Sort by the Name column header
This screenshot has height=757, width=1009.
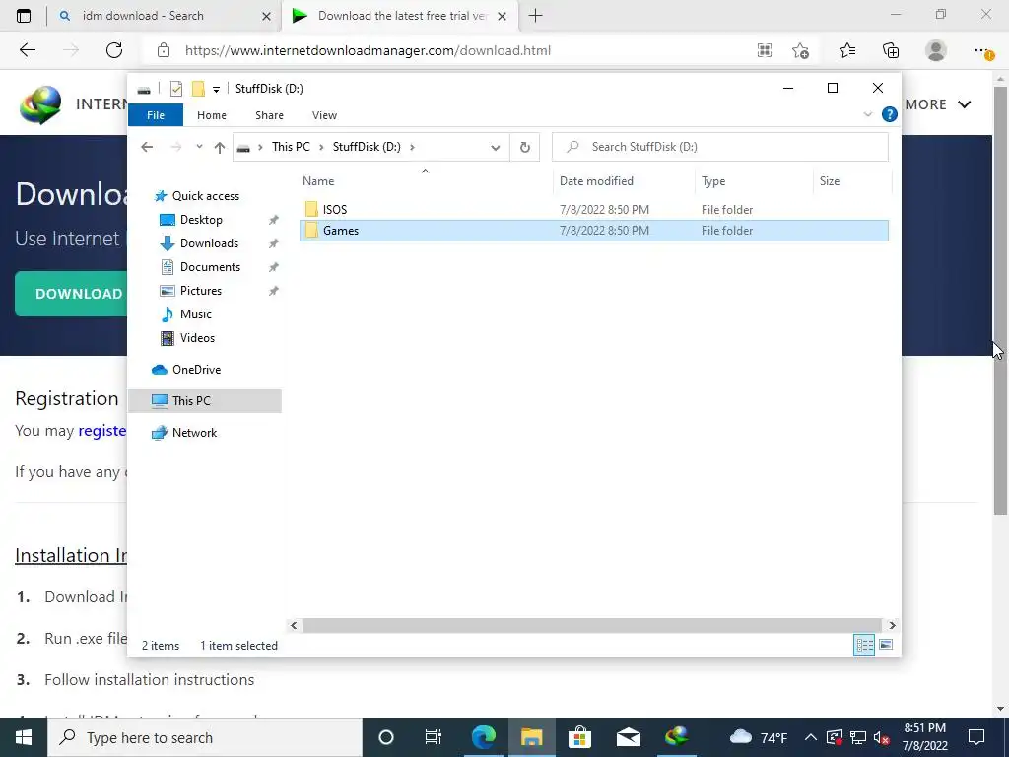(425, 181)
